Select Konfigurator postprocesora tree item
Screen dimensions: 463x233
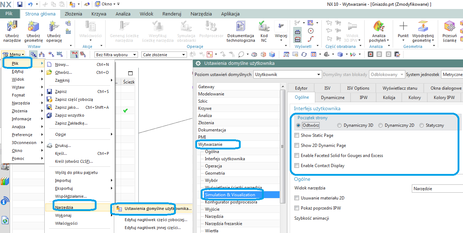231,202
